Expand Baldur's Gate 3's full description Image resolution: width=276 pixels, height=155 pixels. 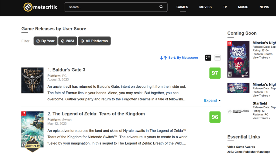click(210, 100)
